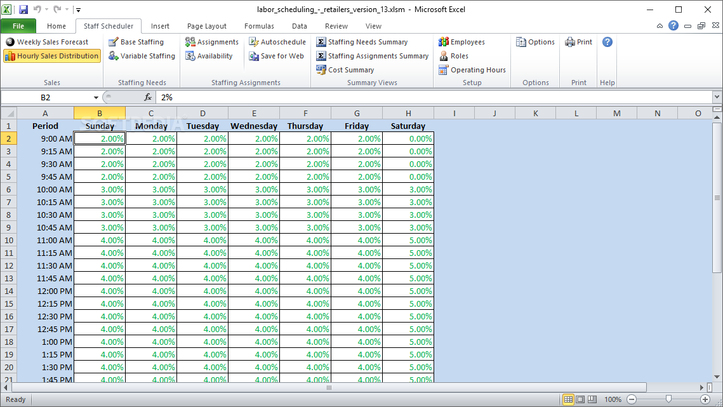Open Employees setup
This screenshot has width=723, height=407.
click(461, 42)
